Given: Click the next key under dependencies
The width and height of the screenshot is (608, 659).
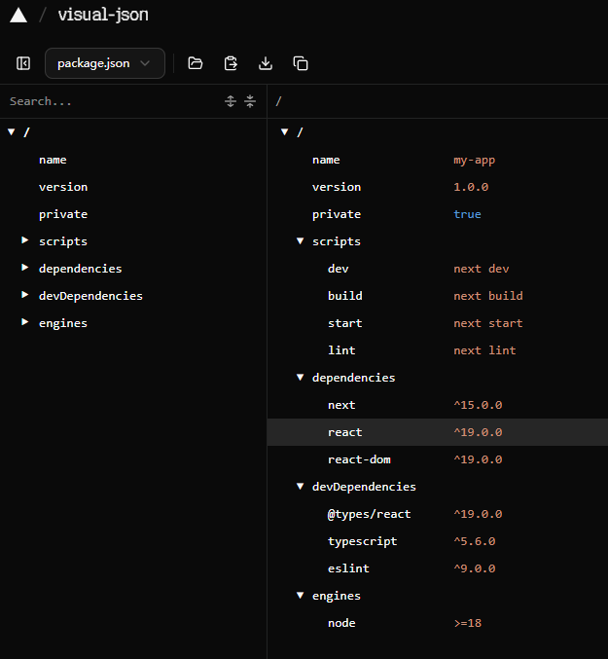Looking at the screenshot, I should click(341, 405).
